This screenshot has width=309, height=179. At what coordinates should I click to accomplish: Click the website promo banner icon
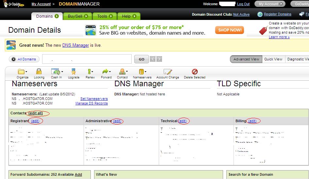click(91, 30)
